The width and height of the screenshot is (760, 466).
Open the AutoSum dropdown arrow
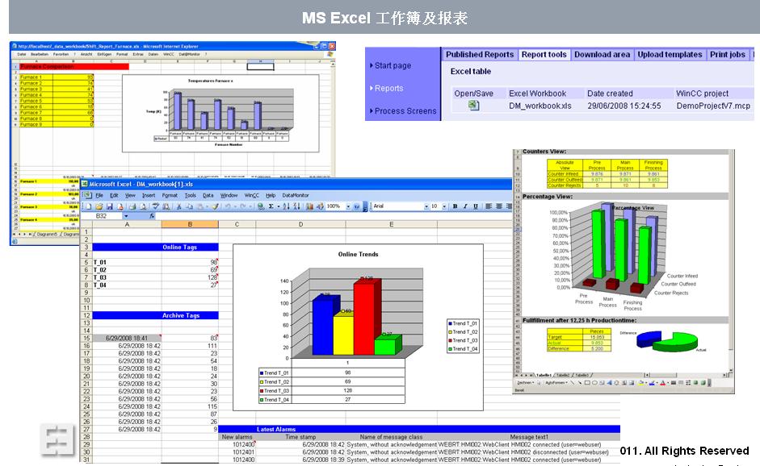click(278, 206)
